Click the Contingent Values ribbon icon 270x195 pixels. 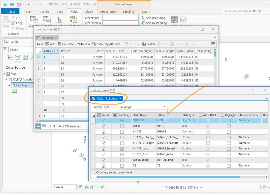coord(74,19)
